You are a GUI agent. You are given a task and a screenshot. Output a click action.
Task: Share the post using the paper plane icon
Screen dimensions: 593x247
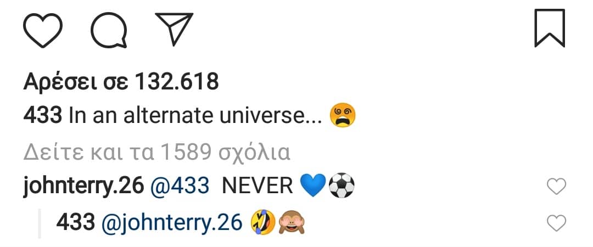(x=175, y=29)
